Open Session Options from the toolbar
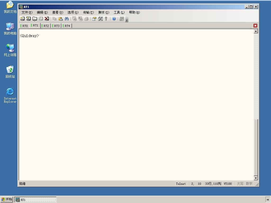 (94, 19)
